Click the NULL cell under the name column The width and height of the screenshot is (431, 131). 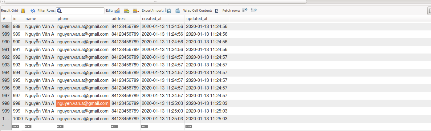tap(28, 126)
